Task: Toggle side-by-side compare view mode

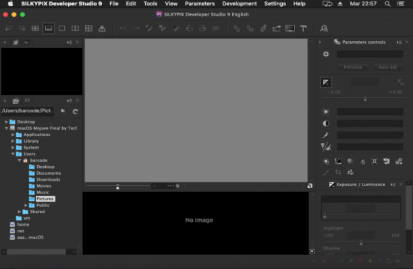Action: (76, 28)
